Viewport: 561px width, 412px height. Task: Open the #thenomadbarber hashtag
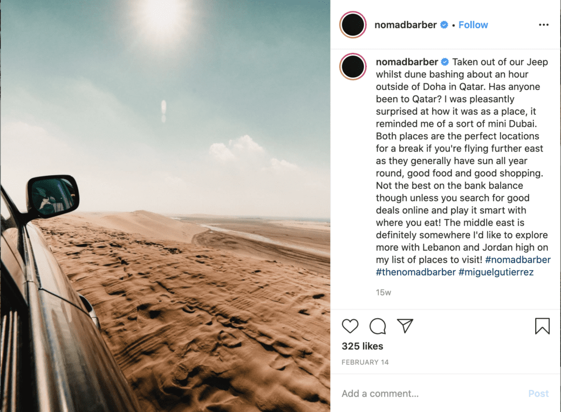416,272
